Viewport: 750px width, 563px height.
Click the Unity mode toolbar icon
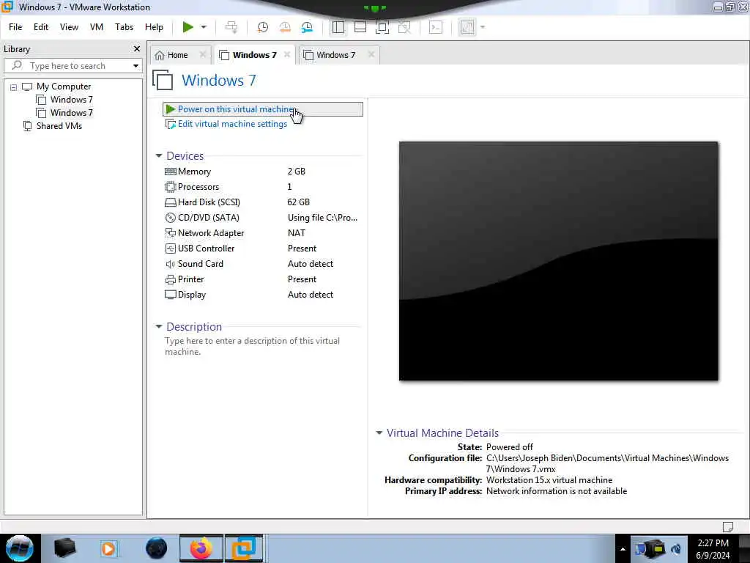(x=404, y=27)
